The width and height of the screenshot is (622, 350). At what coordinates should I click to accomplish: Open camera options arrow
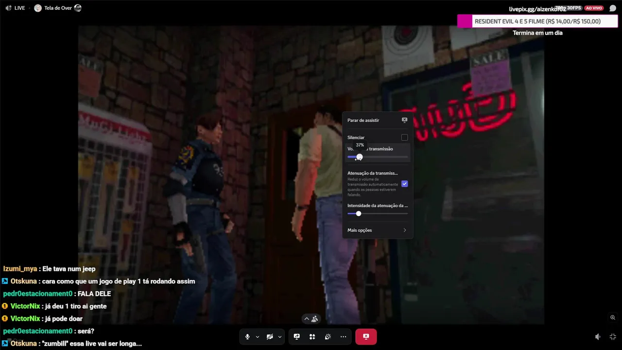280,337
